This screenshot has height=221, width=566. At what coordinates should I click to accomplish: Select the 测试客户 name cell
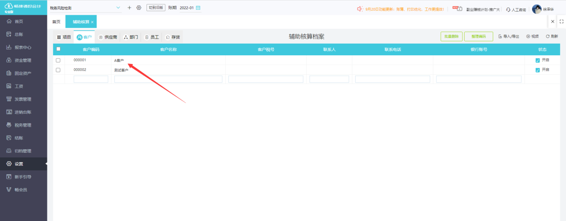168,70
